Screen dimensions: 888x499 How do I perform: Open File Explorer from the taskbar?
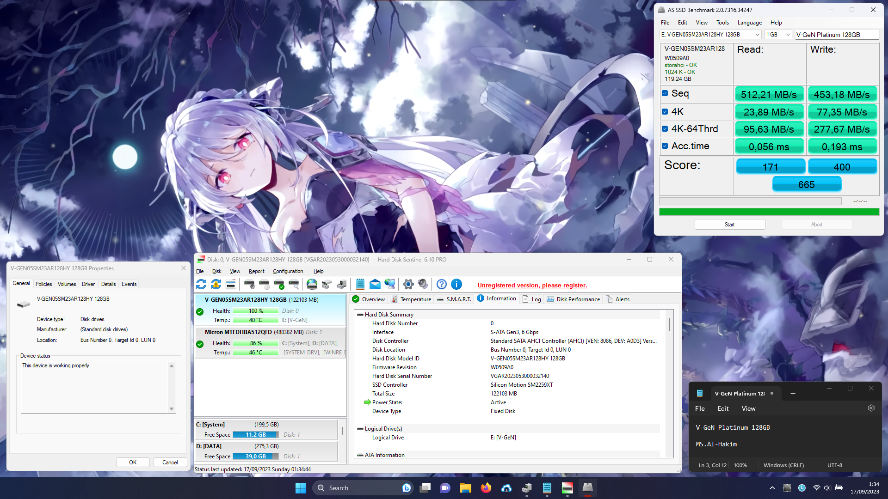(466, 488)
